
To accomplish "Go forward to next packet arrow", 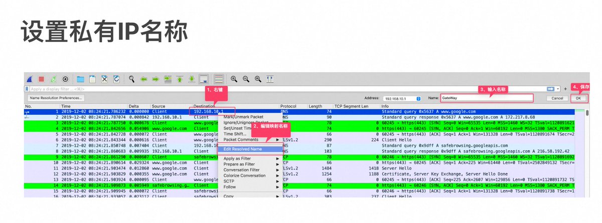I will tap(156, 79).
